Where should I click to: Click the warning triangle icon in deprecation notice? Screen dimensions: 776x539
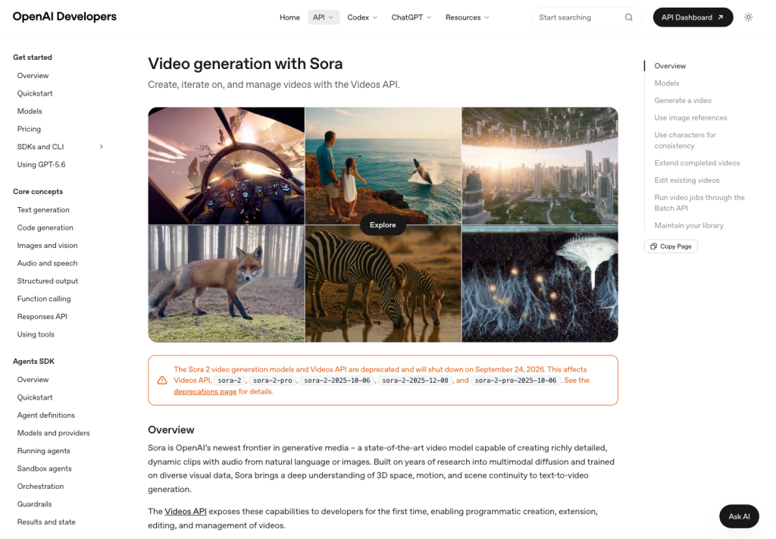(x=162, y=380)
